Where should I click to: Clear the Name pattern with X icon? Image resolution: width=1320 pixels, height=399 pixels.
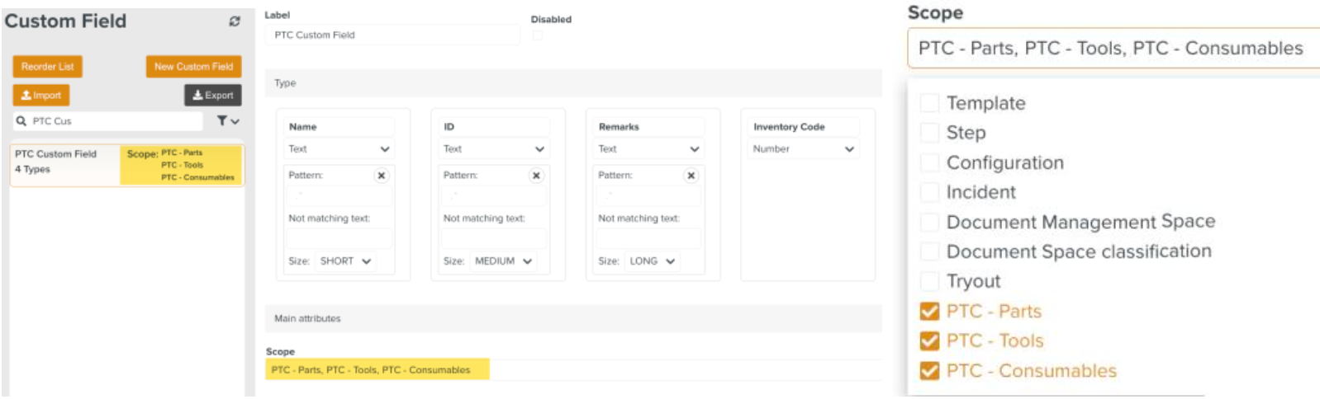(x=381, y=176)
